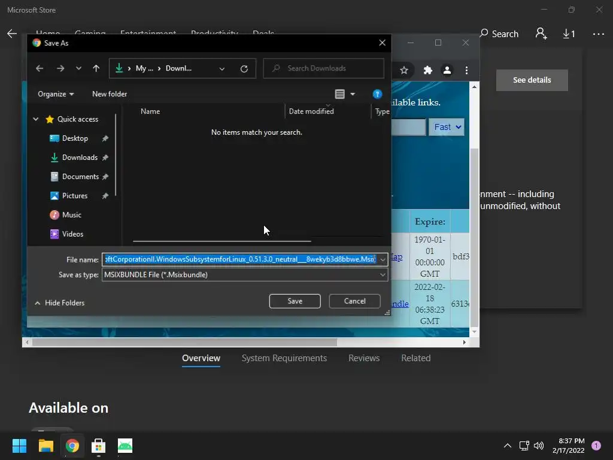Change view layout icon
The image size is (613, 460).
click(x=340, y=94)
